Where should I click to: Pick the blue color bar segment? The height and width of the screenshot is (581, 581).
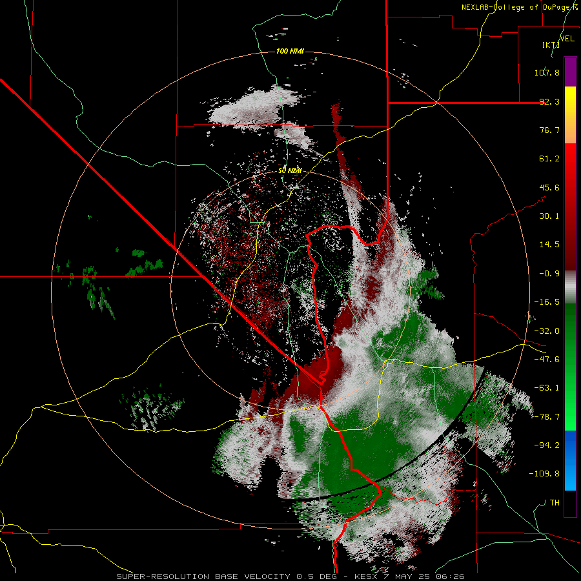pyautogui.click(x=570, y=460)
